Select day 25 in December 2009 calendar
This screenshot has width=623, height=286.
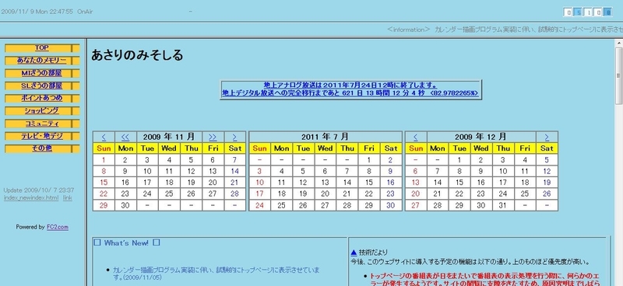[x=525, y=194]
